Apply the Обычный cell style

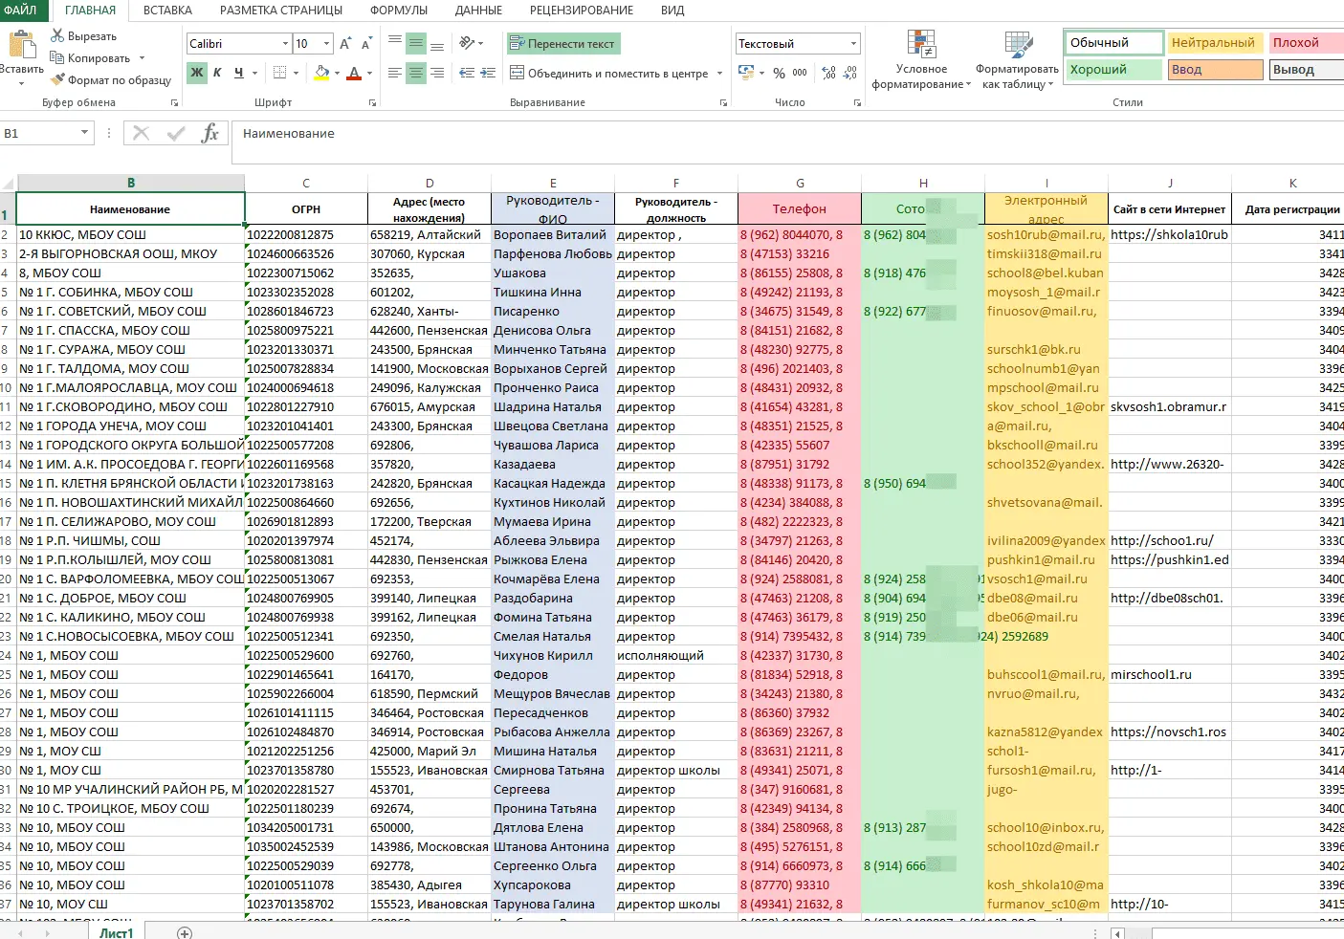click(x=1113, y=43)
